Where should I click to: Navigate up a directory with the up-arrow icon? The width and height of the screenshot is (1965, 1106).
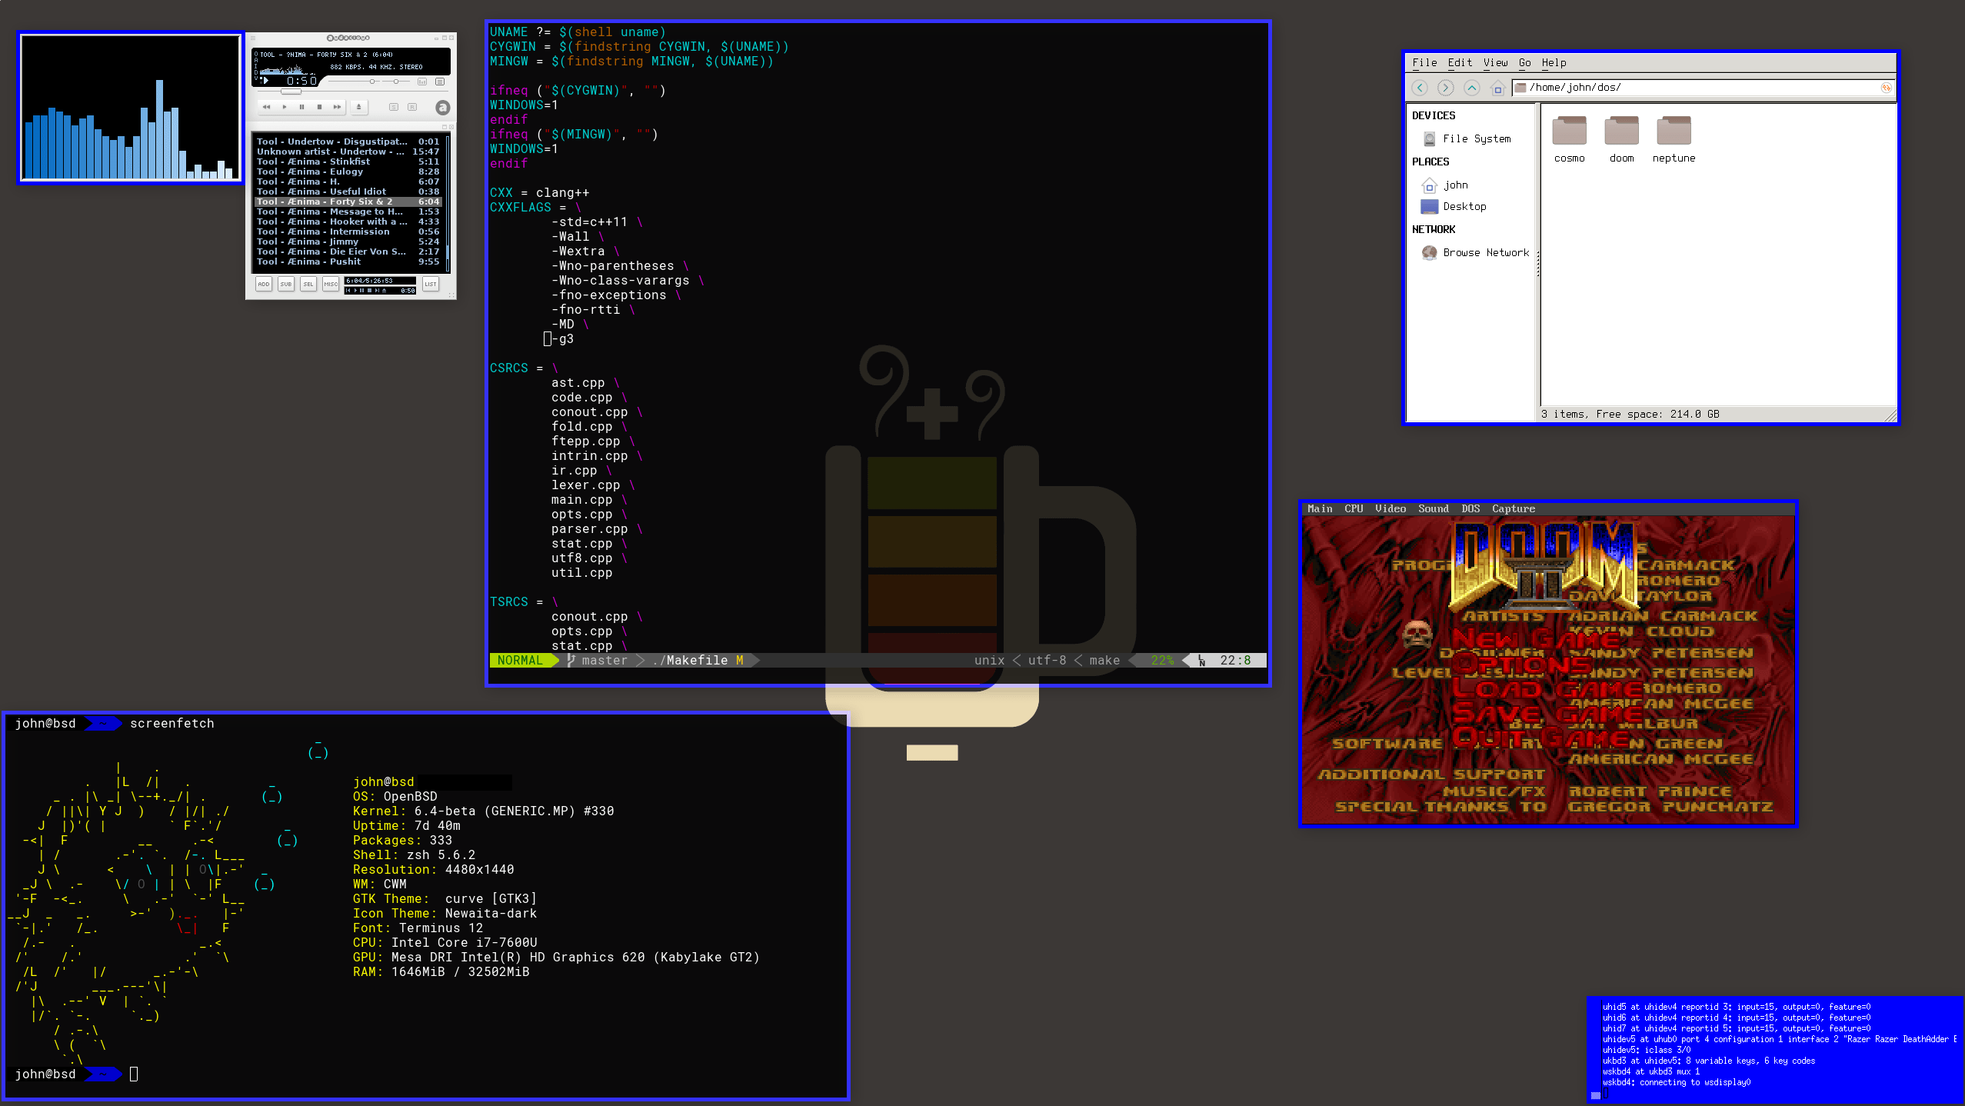pyautogui.click(x=1472, y=88)
